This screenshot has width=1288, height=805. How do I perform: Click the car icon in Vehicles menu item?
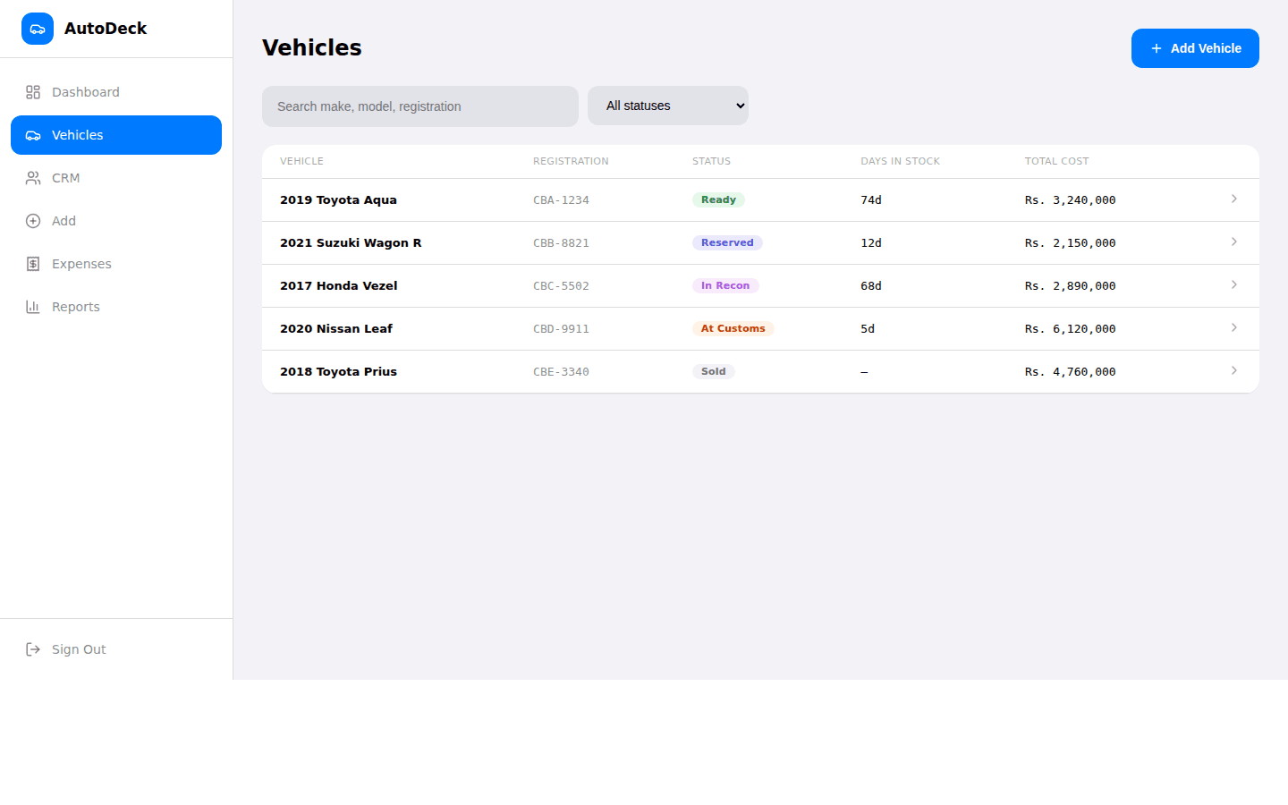pos(33,135)
